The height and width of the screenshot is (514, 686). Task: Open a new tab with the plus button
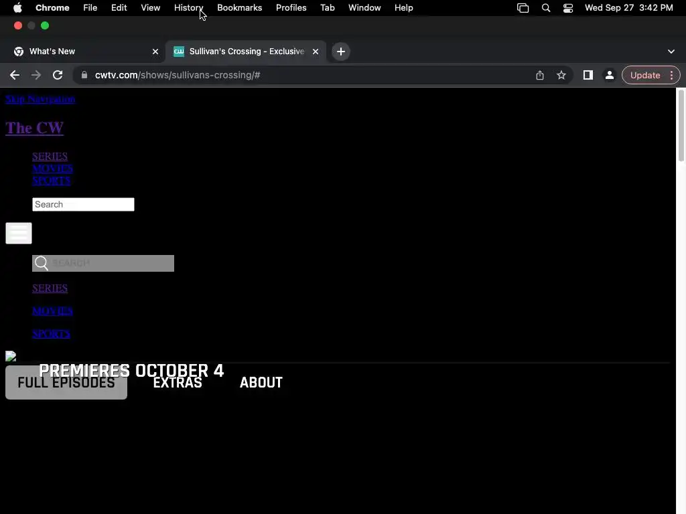(x=341, y=52)
